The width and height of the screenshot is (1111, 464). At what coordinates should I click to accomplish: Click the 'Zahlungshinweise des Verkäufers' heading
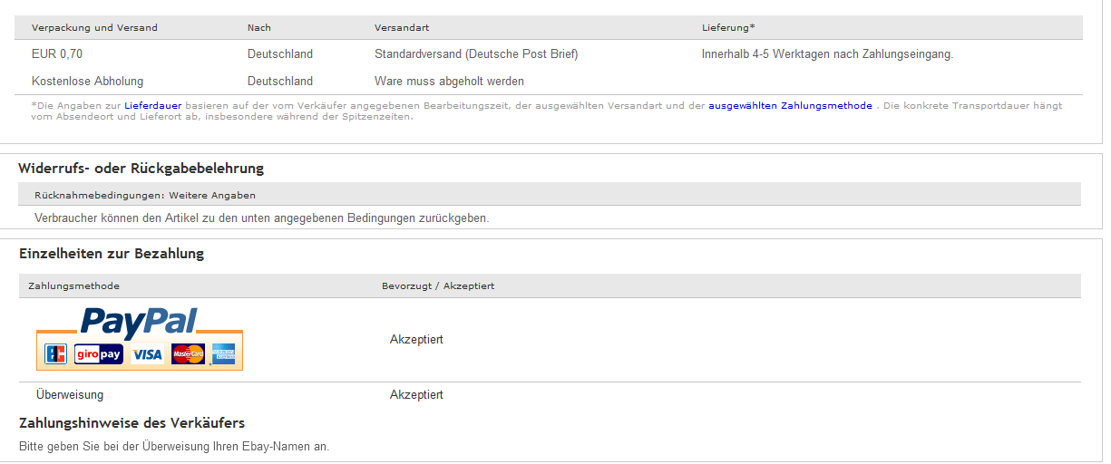(132, 423)
